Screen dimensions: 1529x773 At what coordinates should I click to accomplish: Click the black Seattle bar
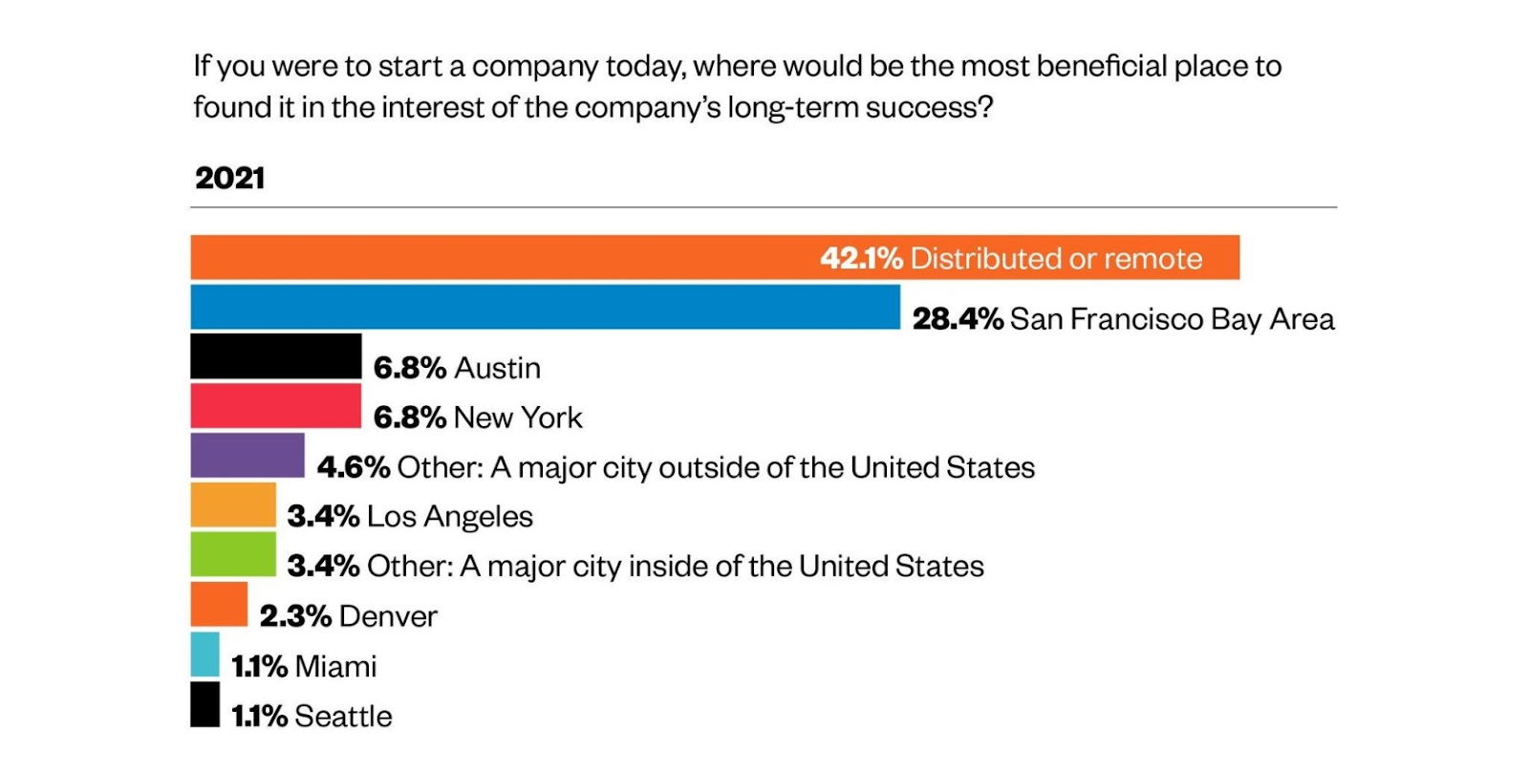(205, 704)
